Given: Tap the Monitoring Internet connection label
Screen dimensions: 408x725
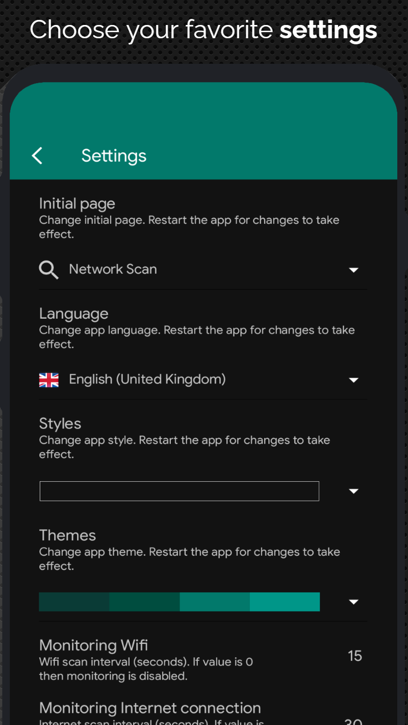Looking at the screenshot, I should pyautogui.click(x=150, y=708).
